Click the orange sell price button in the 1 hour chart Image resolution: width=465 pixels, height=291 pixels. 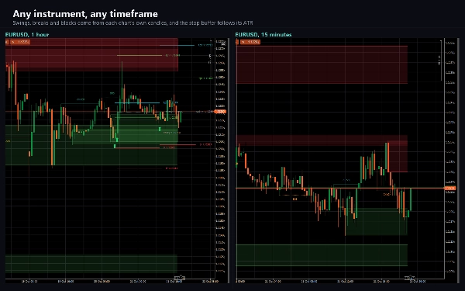coord(20,42)
